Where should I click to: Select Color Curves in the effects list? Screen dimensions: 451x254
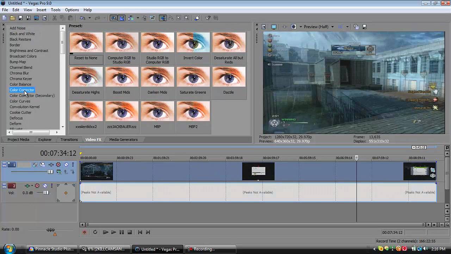coord(20,101)
